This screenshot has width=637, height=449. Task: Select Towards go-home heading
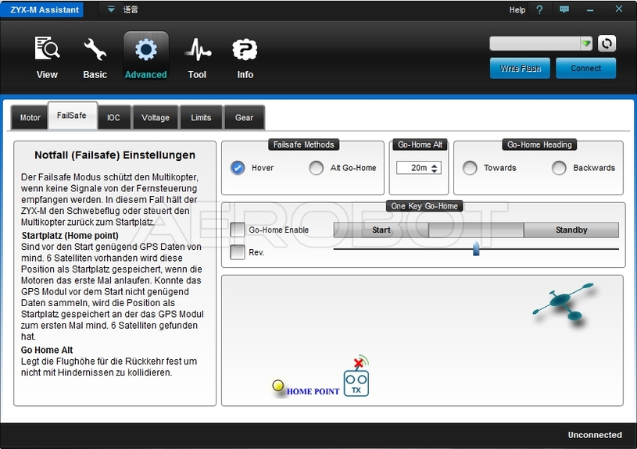470,168
